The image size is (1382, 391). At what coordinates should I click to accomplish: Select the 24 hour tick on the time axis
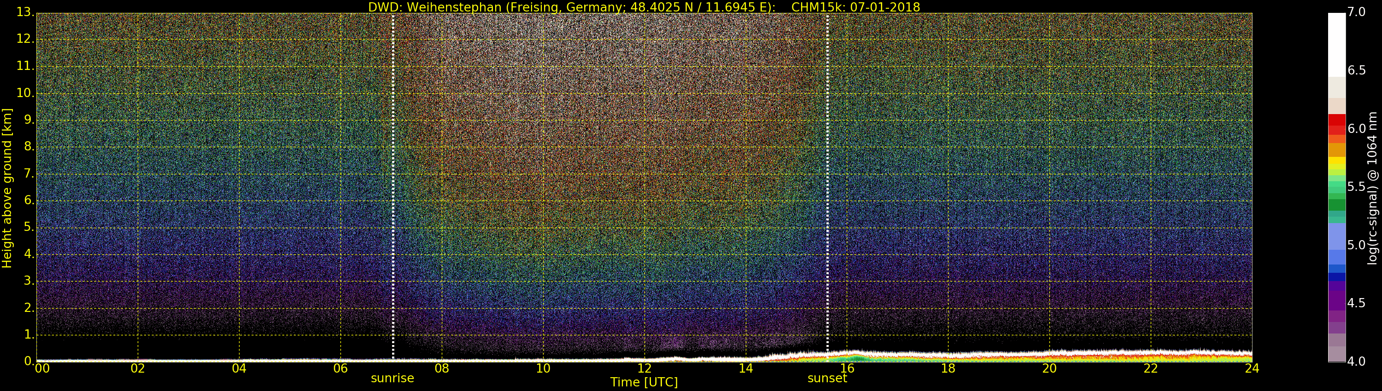[1252, 368]
